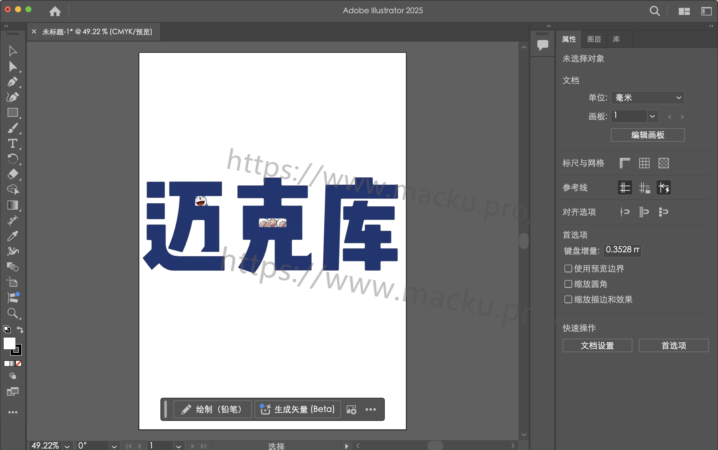Swap fill and stroke colors
Screen dimensions: 718x450
coord(20,330)
